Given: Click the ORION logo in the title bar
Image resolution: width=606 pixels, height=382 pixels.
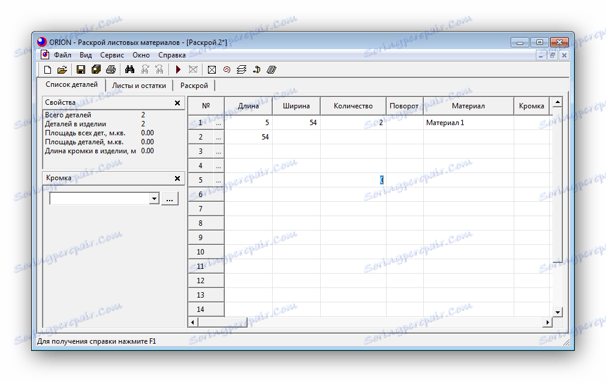Looking at the screenshot, I should click(x=42, y=42).
